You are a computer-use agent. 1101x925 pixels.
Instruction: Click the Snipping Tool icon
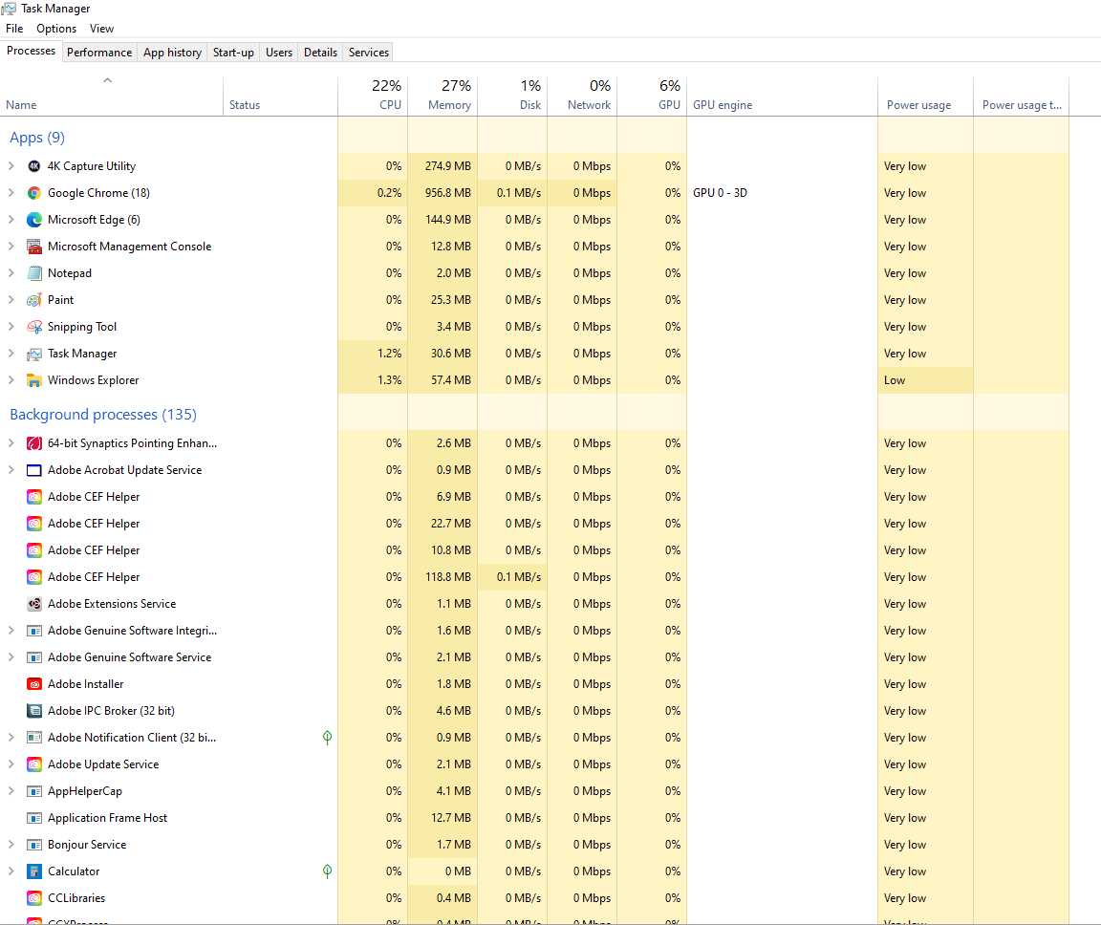tap(34, 327)
